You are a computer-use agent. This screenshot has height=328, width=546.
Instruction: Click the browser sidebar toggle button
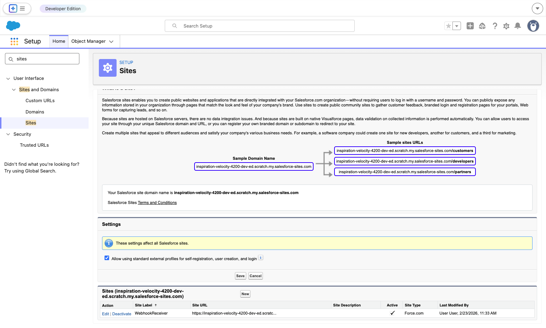tap(17, 8)
